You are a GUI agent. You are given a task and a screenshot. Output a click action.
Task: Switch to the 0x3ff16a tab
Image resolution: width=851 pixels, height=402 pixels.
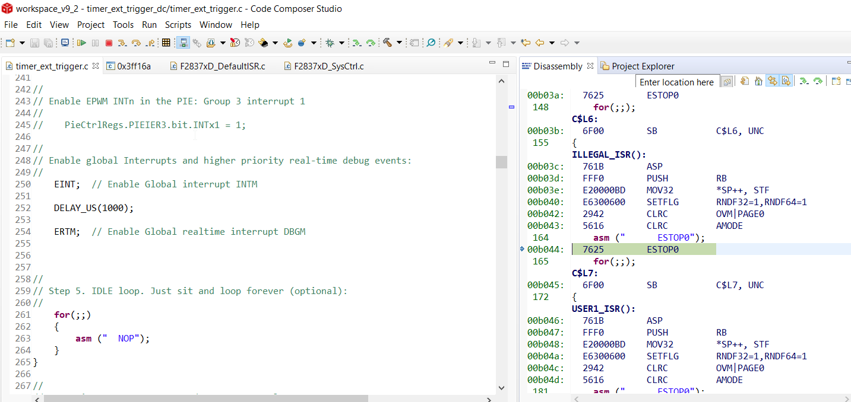(129, 66)
